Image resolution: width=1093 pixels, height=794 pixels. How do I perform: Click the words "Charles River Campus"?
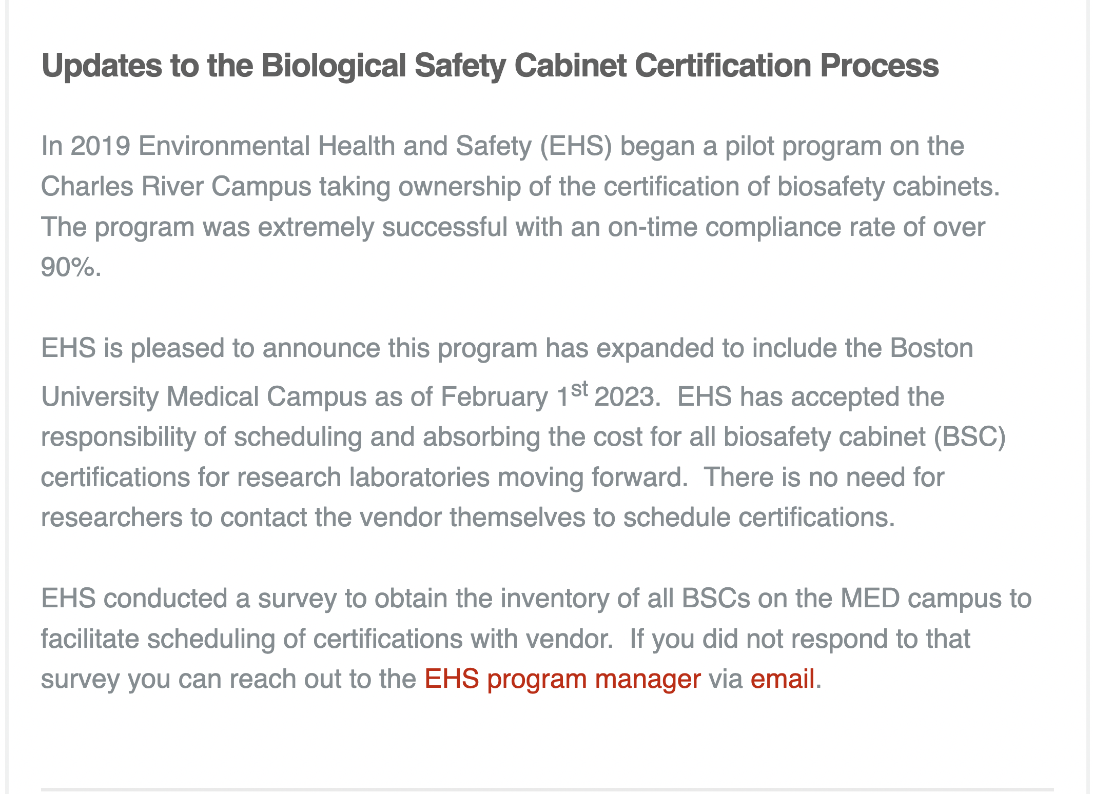click(x=176, y=186)
